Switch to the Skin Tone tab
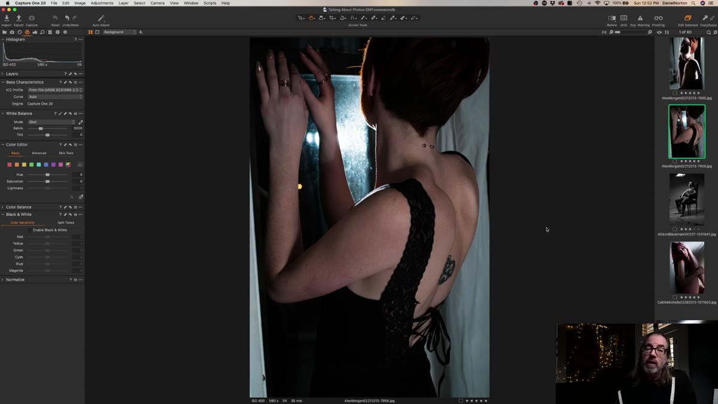 [66, 153]
